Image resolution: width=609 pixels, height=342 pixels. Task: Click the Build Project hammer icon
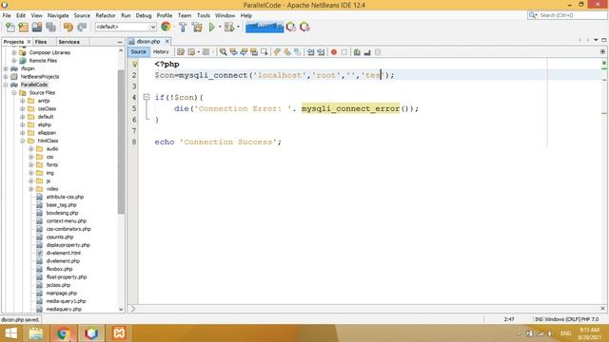tap(183, 28)
